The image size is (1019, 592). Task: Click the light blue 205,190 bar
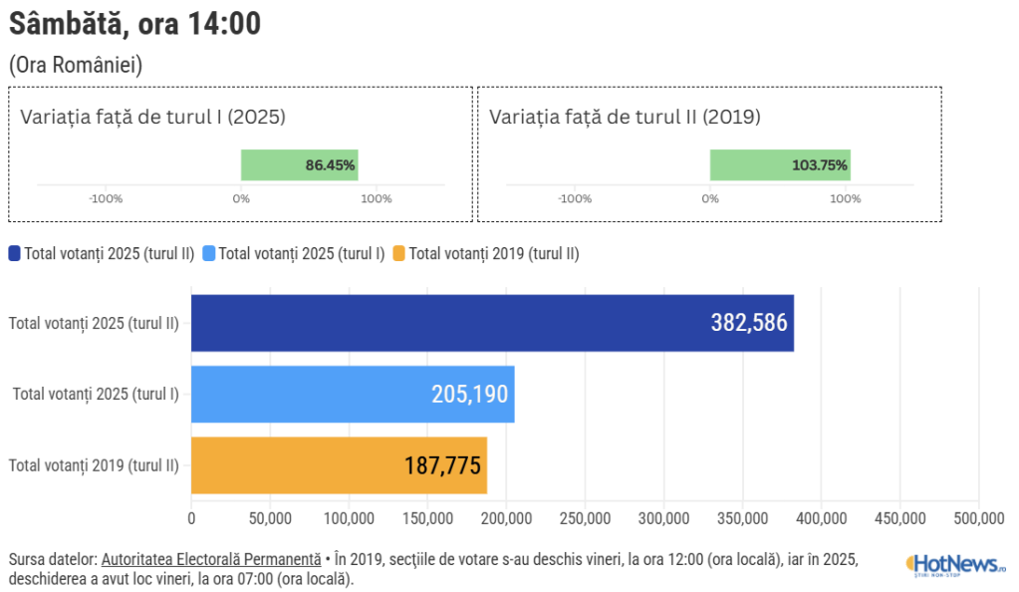[x=353, y=394]
